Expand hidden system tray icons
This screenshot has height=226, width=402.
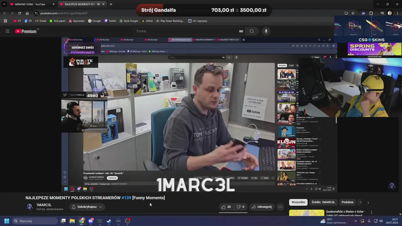point(356,221)
